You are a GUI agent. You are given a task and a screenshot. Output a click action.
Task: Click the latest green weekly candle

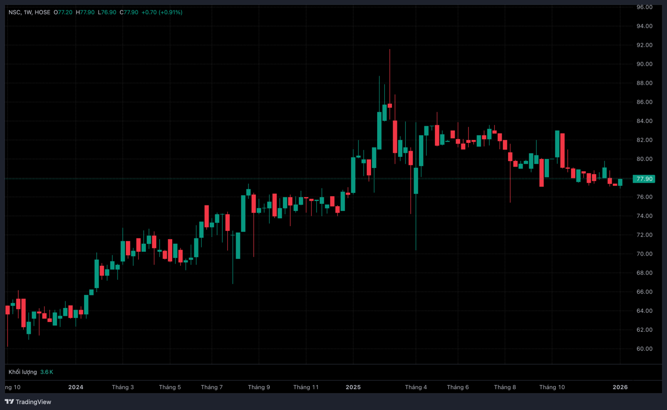coord(620,182)
